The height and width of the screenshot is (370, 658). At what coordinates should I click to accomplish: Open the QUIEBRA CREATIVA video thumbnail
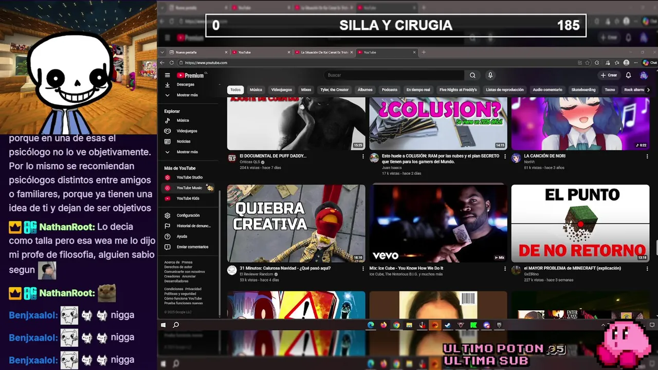click(296, 224)
